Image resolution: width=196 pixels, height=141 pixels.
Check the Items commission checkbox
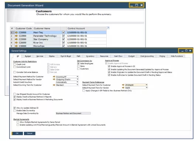pos(78,66)
